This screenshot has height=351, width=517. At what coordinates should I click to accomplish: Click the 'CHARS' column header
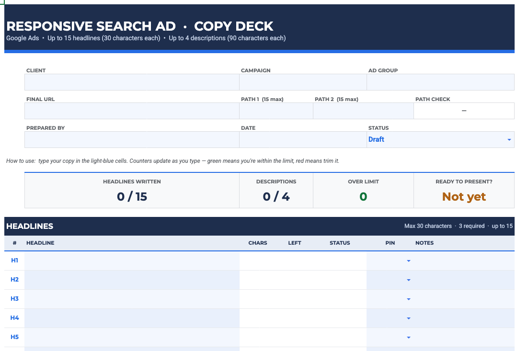258,243
